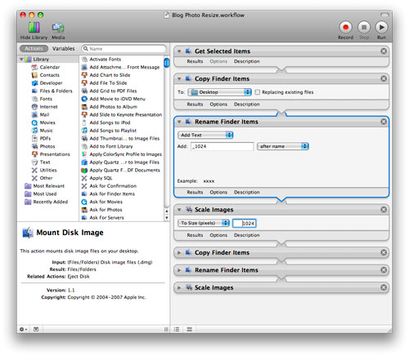
Task: Click the Hide Library toolbar icon
Action: tap(34, 27)
